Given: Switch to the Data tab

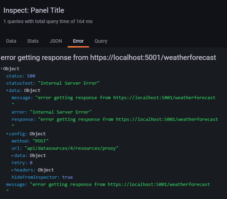Looking at the screenshot, I should 11,41.
